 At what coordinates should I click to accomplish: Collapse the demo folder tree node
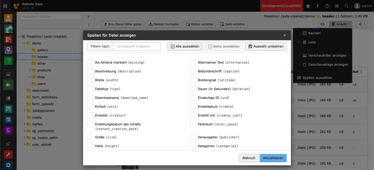(24, 43)
